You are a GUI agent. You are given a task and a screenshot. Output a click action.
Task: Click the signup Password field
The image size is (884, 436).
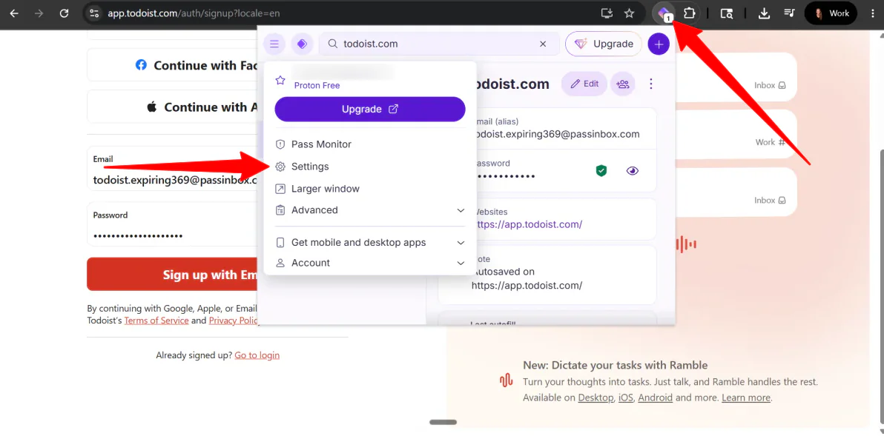click(x=173, y=225)
